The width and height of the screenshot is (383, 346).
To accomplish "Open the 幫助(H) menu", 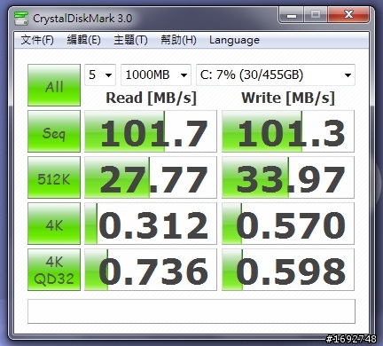I will 178,40.
